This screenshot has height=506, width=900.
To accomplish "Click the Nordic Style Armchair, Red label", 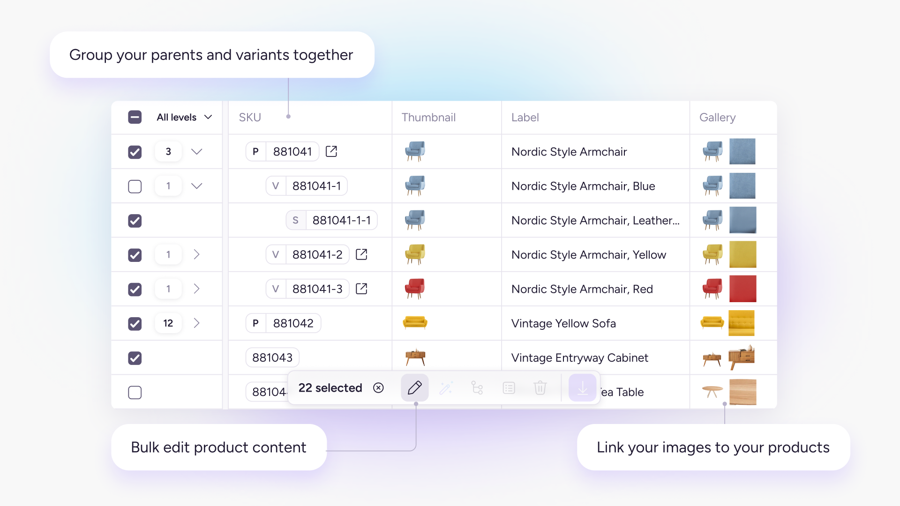I will click(582, 289).
